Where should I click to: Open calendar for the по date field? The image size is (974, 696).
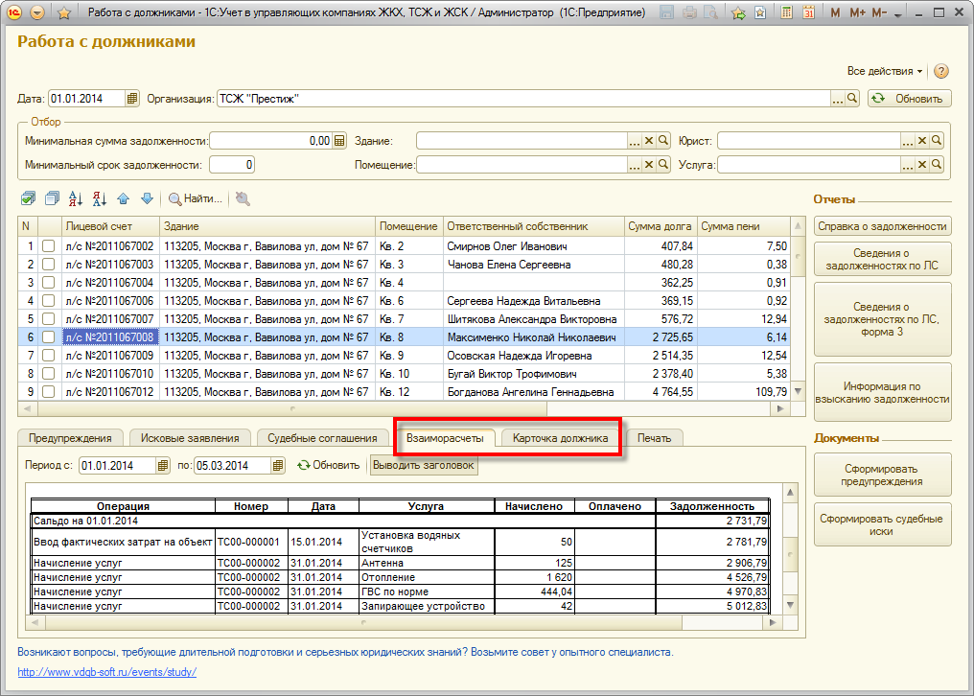tap(278, 466)
